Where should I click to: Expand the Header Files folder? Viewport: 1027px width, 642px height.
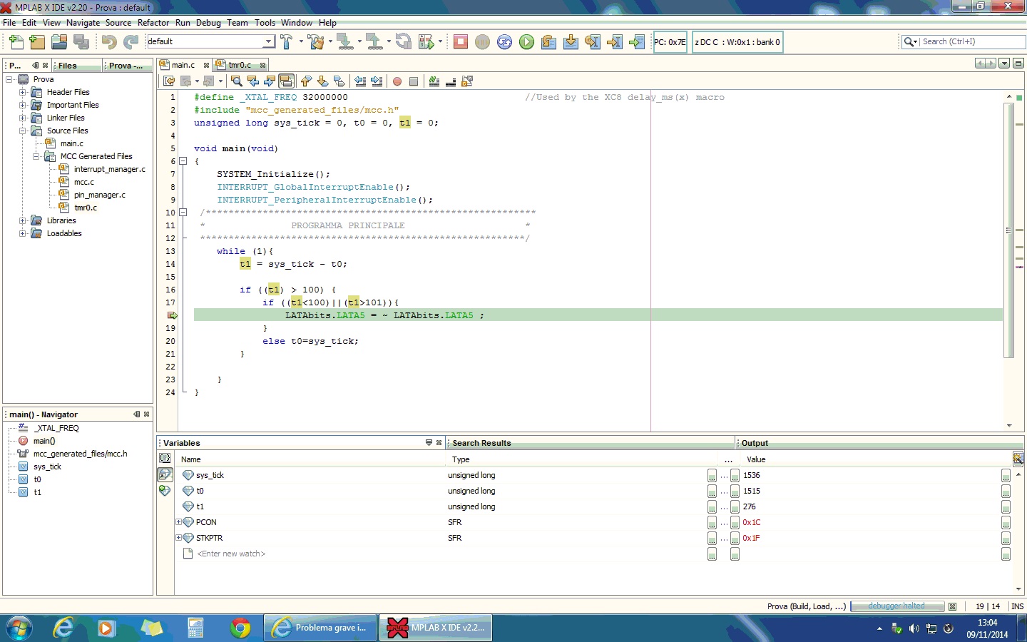coord(22,92)
